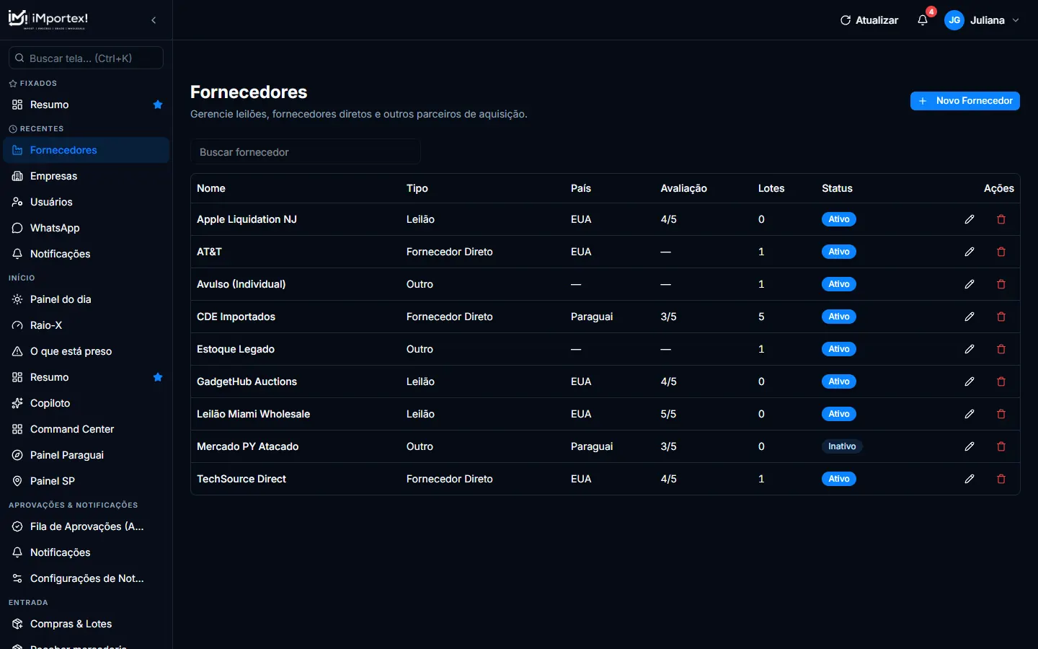
Task: Edit Leilão Miami Wholesale supplier
Action: pyautogui.click(x=970, y=414)
